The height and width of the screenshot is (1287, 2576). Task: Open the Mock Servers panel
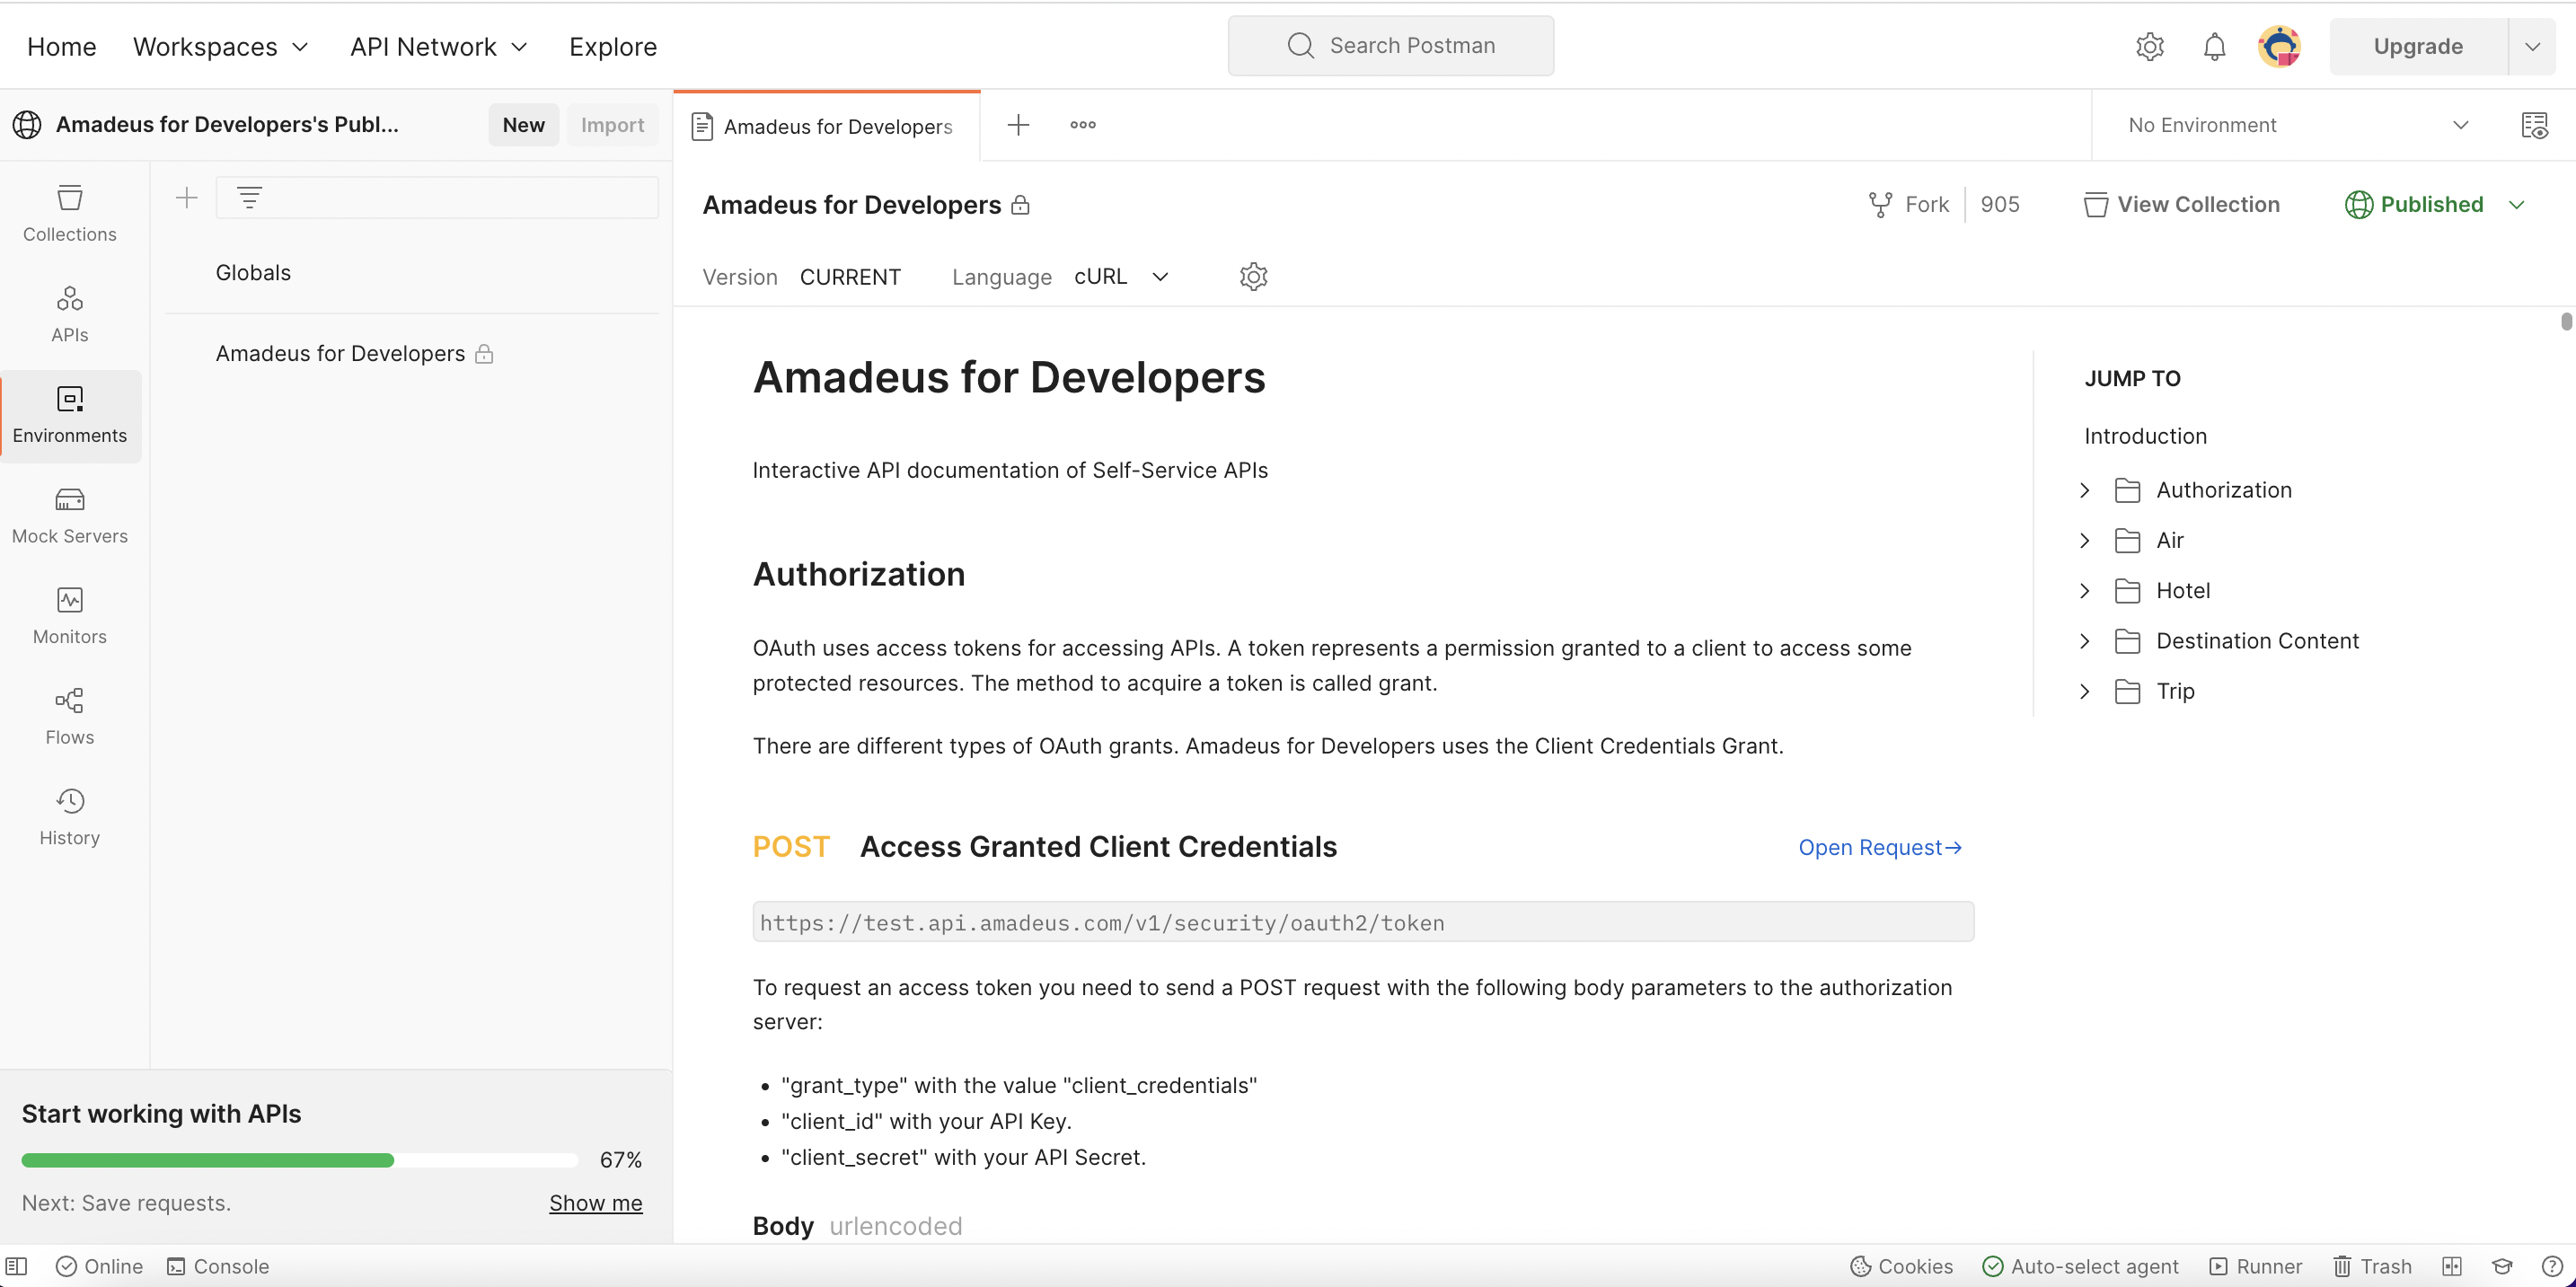70,516
